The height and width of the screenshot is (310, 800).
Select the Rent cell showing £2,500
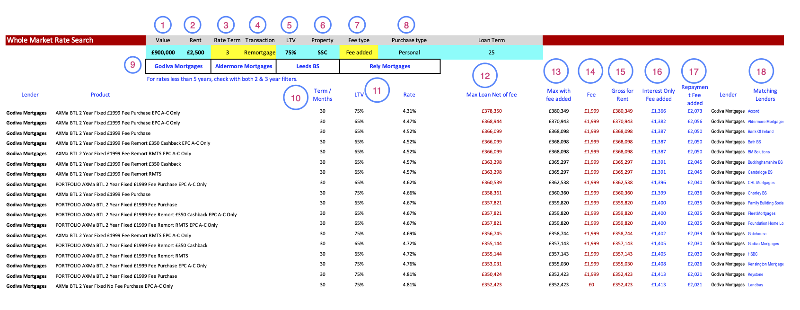tap(195, 53)
